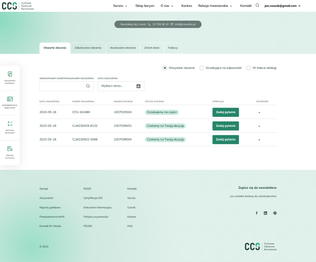Select the Wszystkie zlecenia radio button
316x262 pixels.
[x=165, y=68]
